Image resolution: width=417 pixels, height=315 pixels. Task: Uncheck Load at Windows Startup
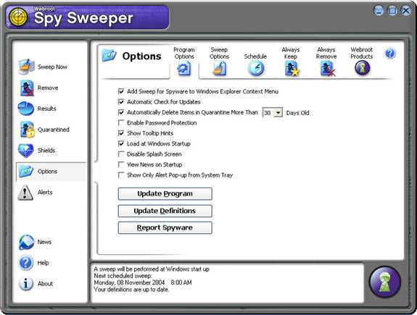121,143
